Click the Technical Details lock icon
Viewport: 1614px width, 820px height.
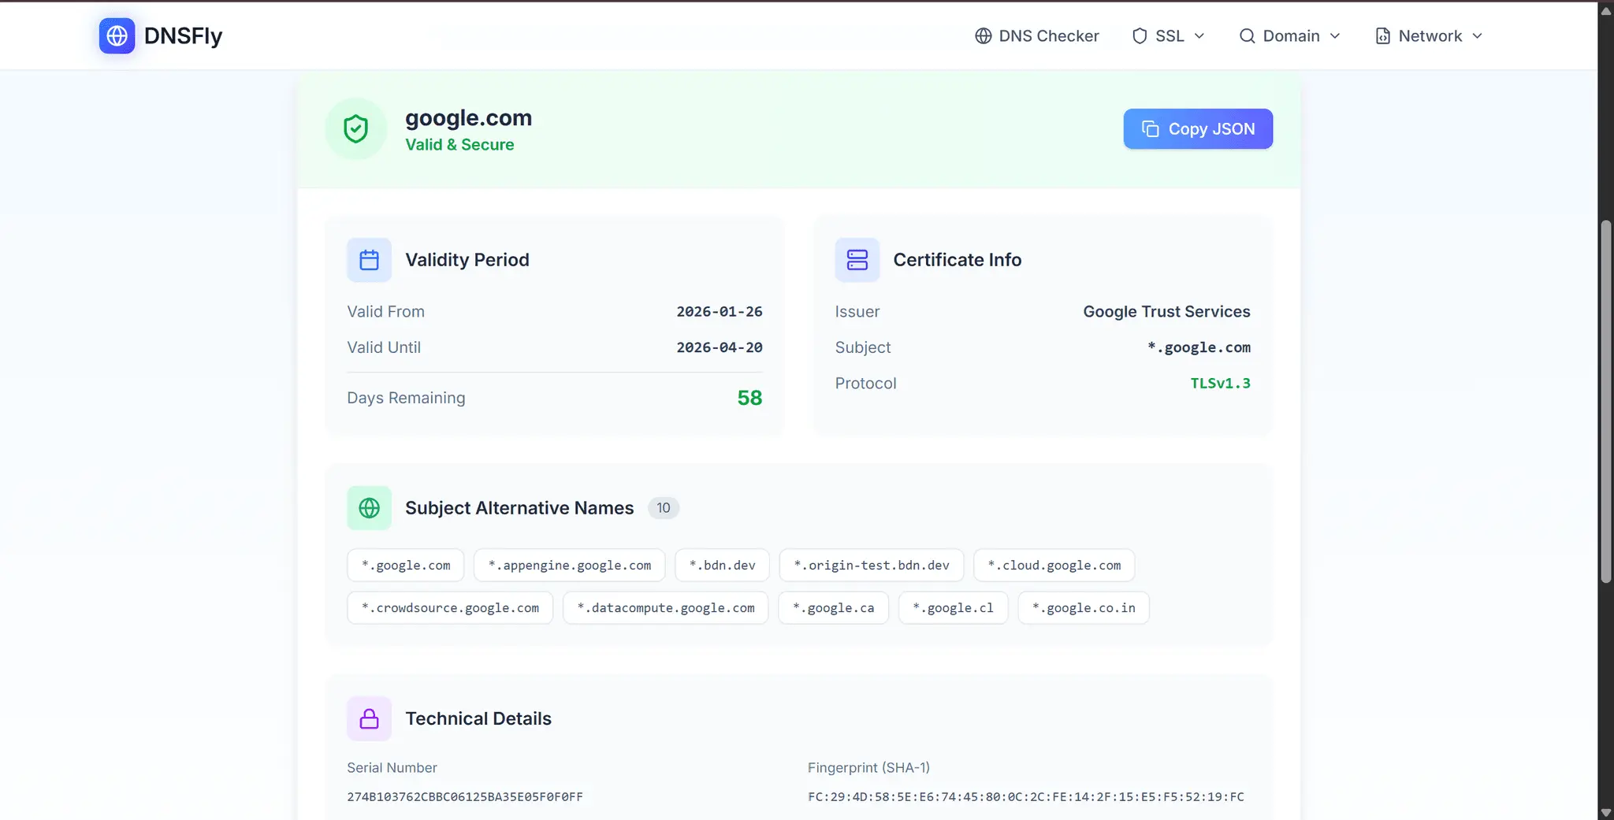coord(369,718)
